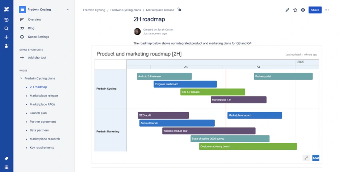Edit page with the pencil icon

287,10
